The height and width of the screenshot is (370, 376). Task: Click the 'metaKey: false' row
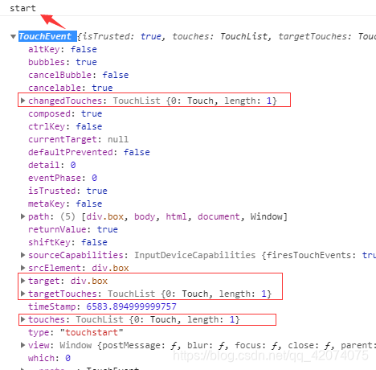tap(65, 203)
